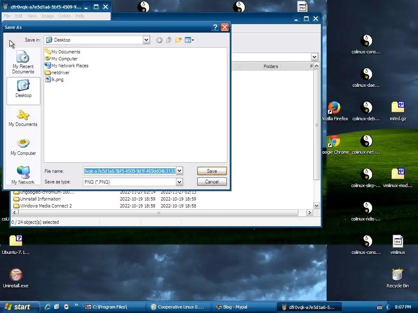Click the Cancel button
The height and width of the screenshot is (313, 418).
pos(212,182)
